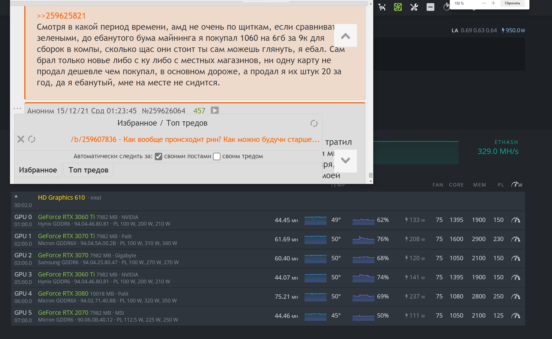Click post number №259626064
The height and width of the screenshot is (339, 552).
tap(164, 111)
